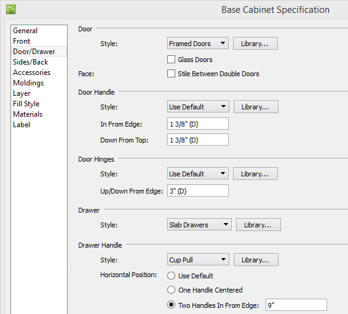Click the Two Handles distance field
Screen dimensions: 348x314
point(296,305)
